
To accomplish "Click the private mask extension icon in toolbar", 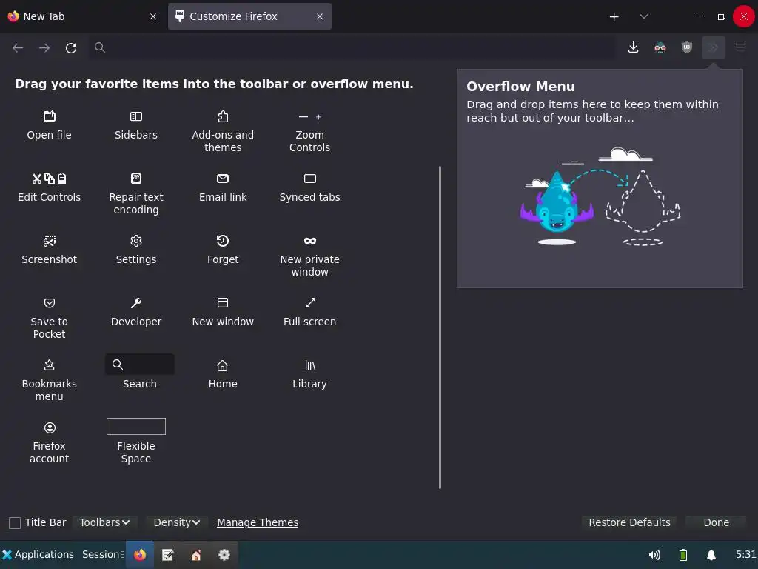I will coord(660,47).
